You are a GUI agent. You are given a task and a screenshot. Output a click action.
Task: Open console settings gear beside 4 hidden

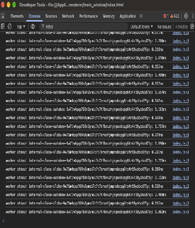(x=192, y=26)
